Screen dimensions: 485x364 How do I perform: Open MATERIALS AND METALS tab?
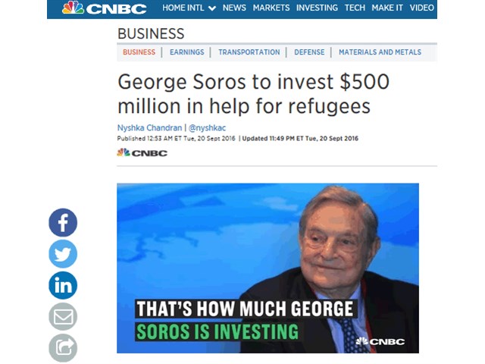tap(380, 52)
